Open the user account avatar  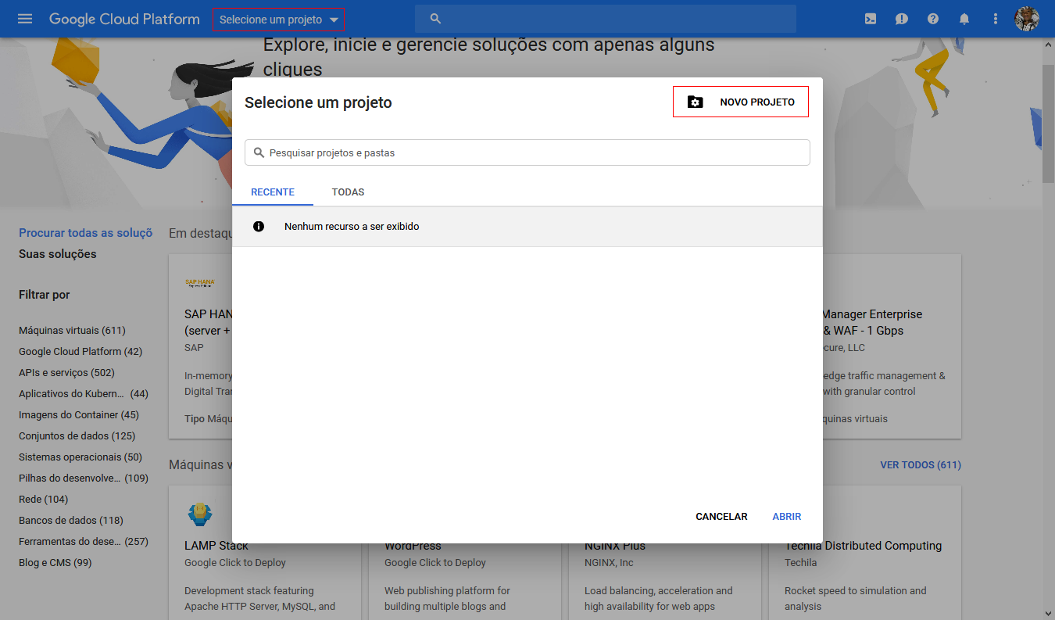click(x=1027, y=19)
